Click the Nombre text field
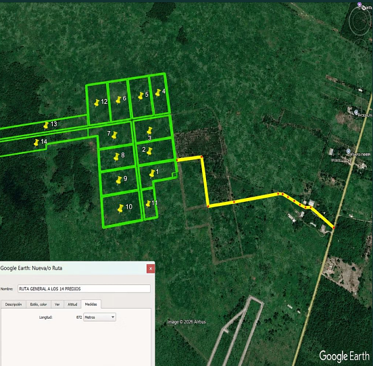Image resolution: width=373 pixels, height=366 pixels. 84,289
